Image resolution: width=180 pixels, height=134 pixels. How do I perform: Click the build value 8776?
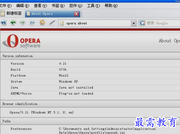coord(63,70)
